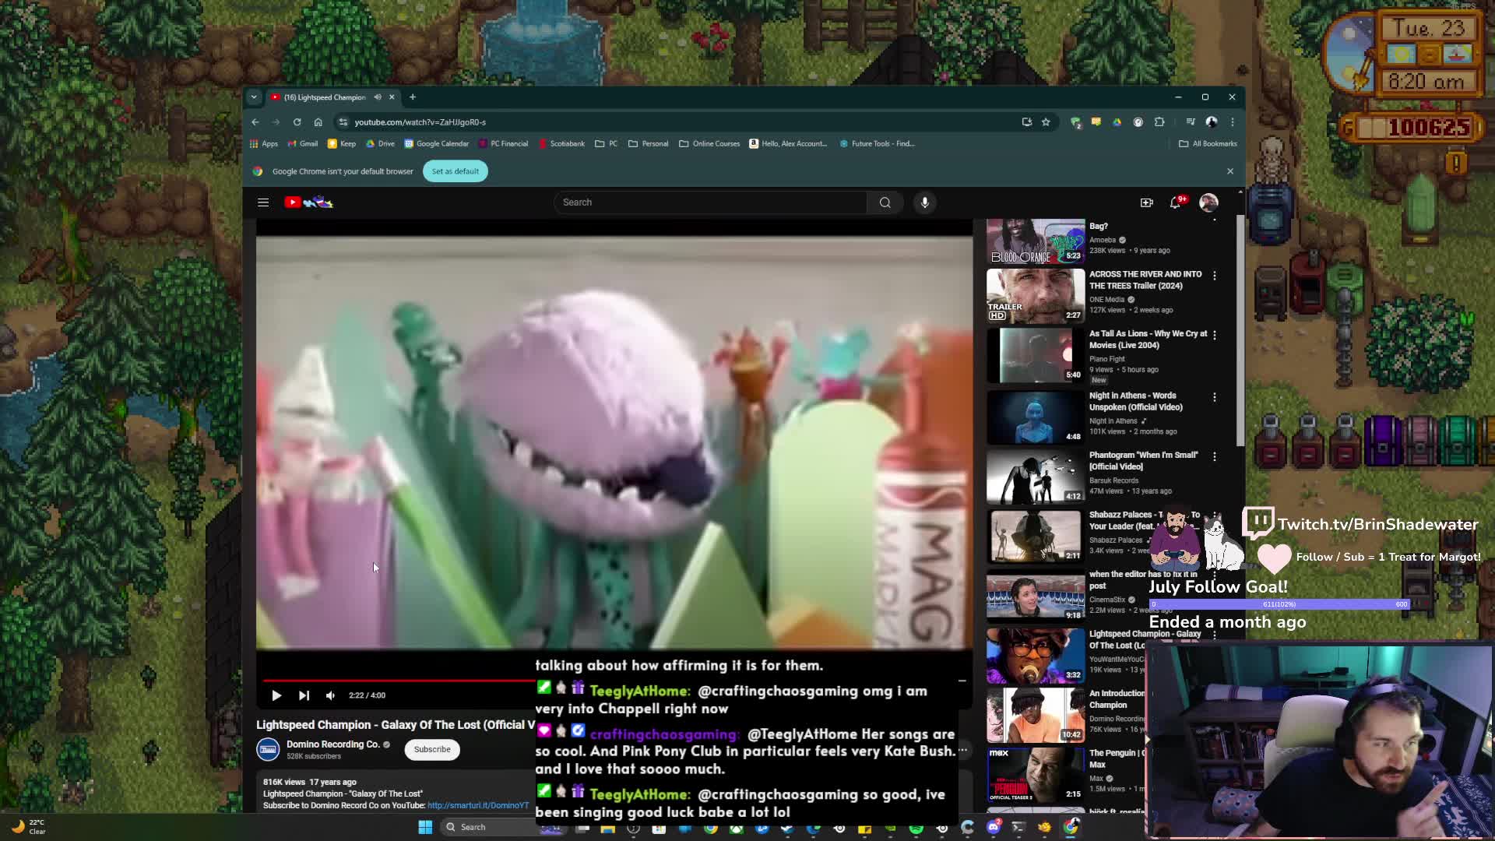
Task: Open Shabazz Palaces video thumbnail
Action: tap(1036, 536)
